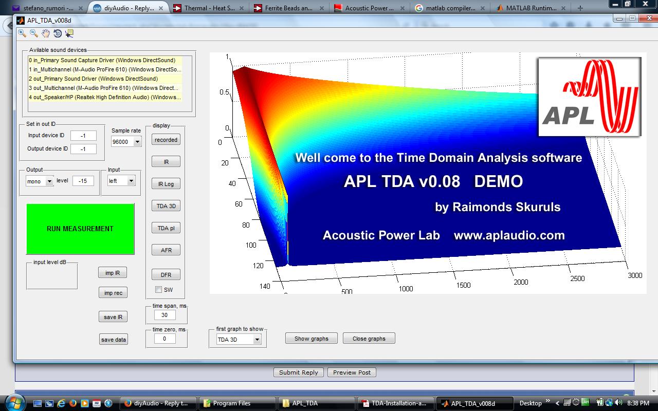Viewport: 658px width, 411px height.
Task: Open Program Files taskbar window
Action: point(238,403)
